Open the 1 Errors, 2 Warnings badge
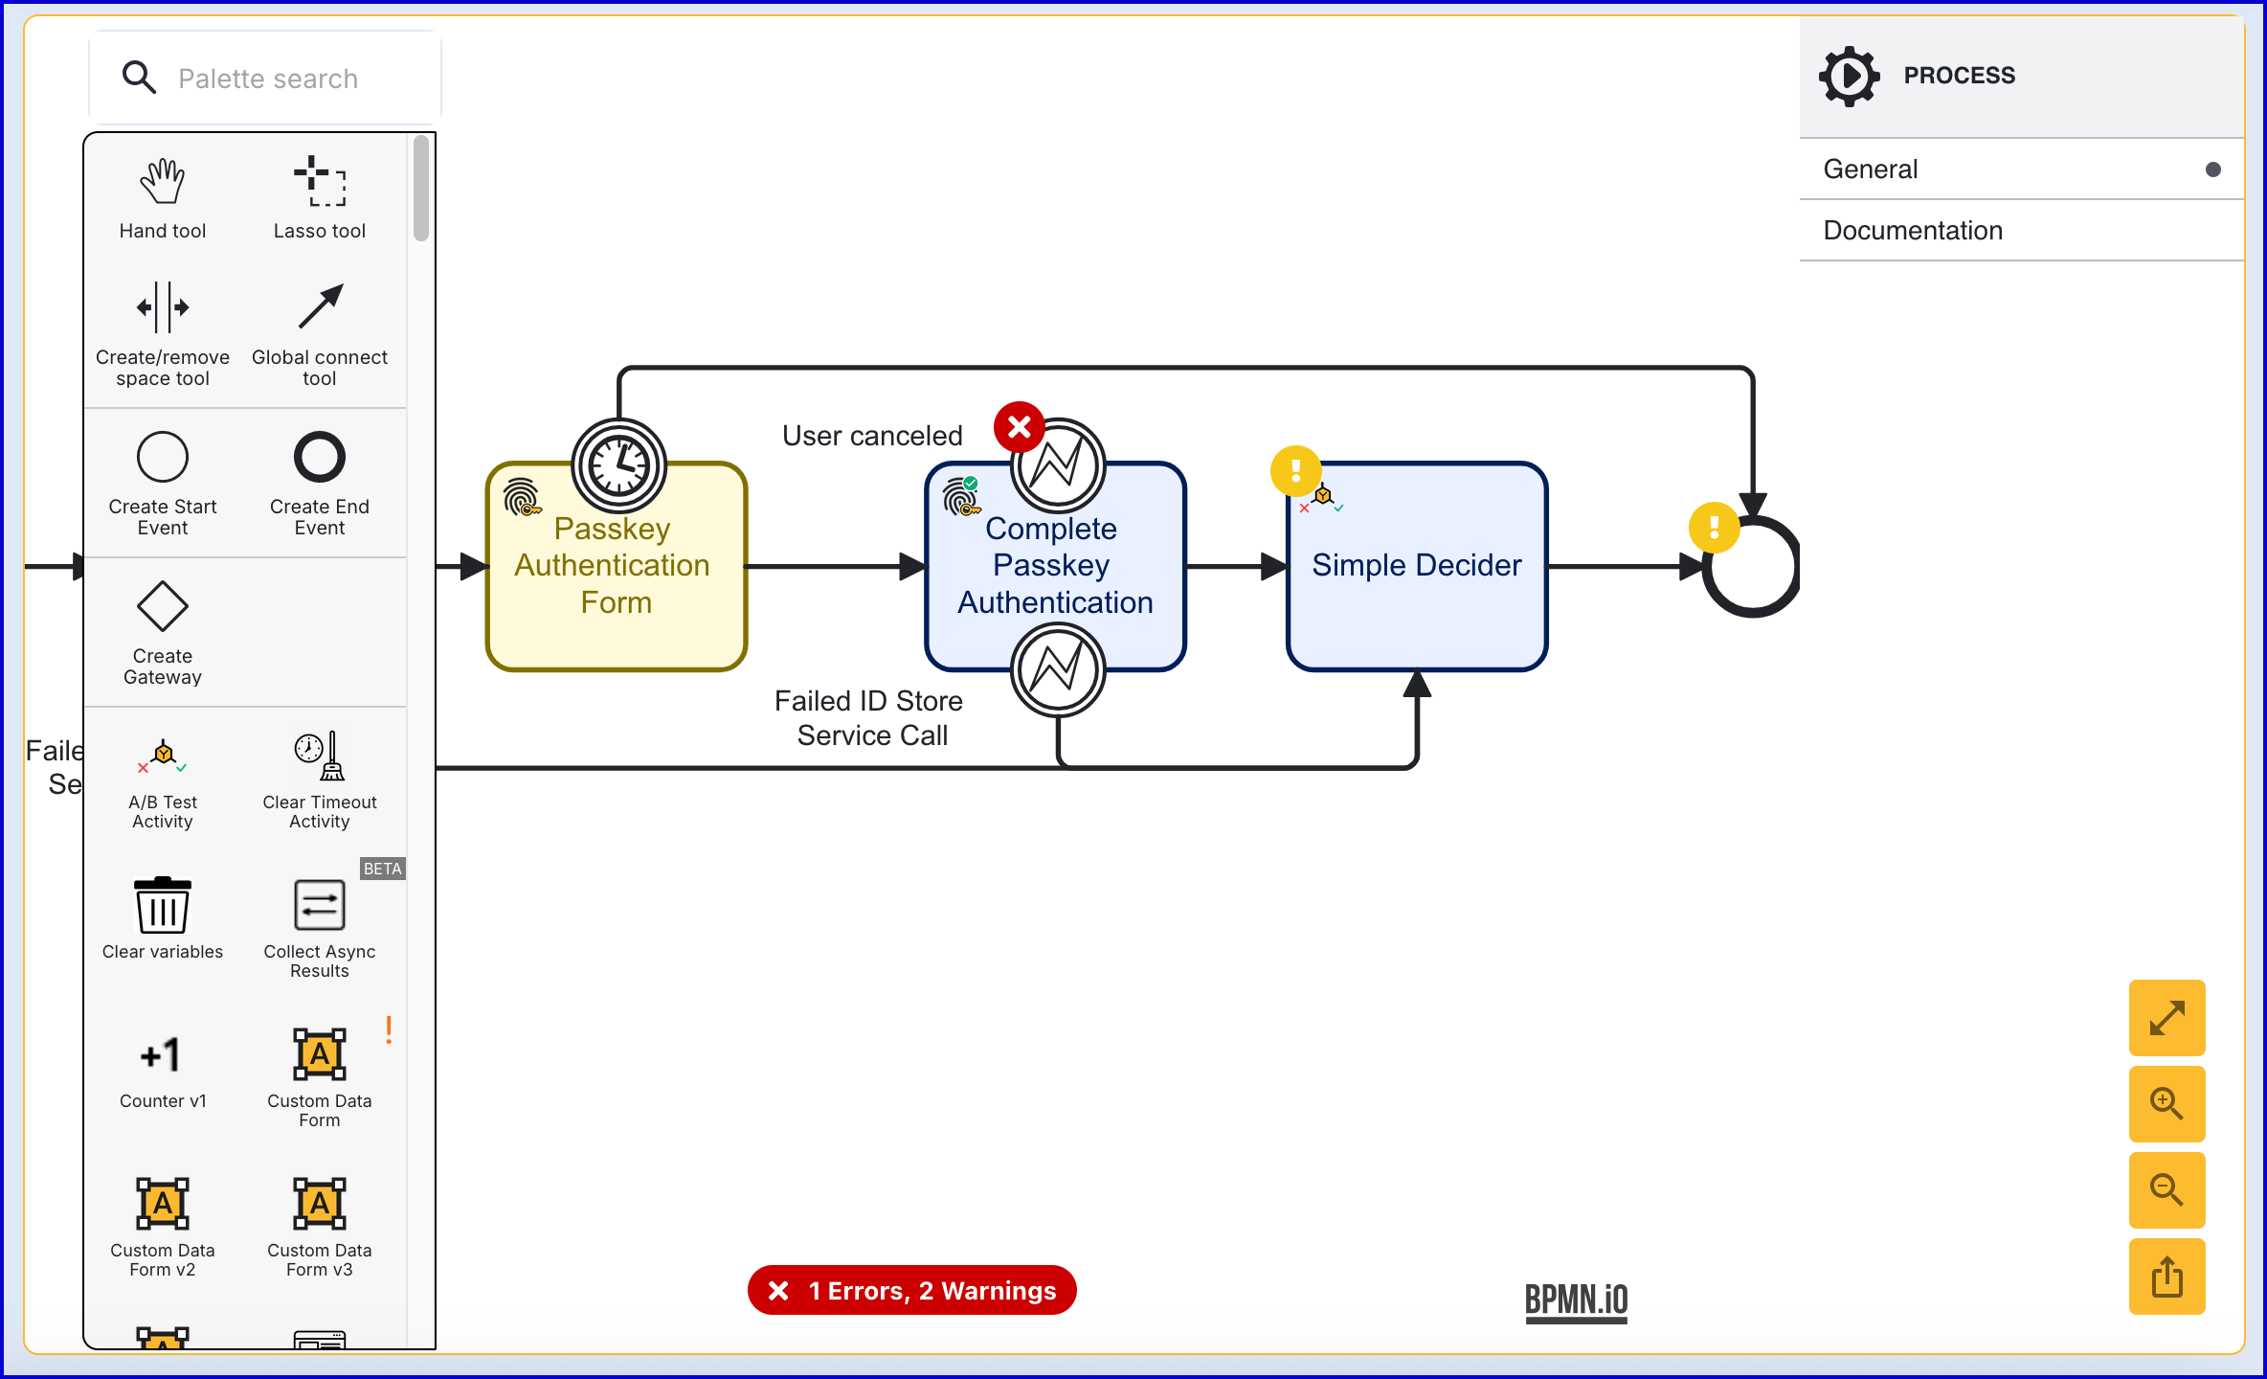The image size is (2267, 1379). [911, 1291]
